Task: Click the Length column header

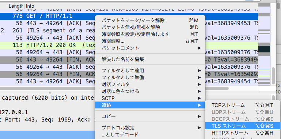Action: pos(16,6)
